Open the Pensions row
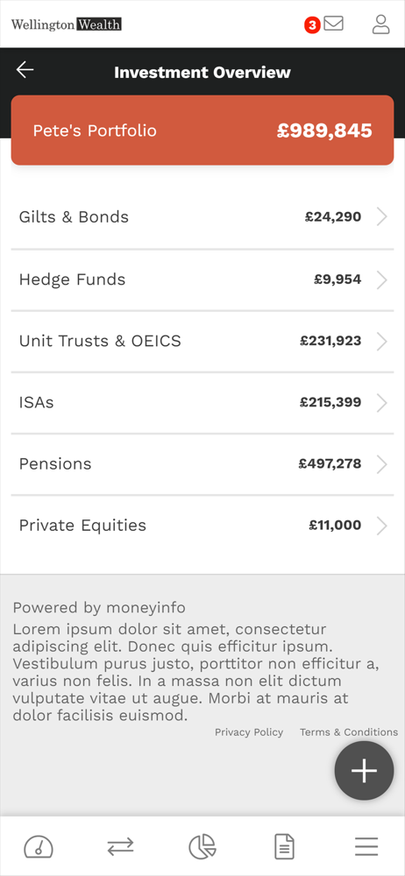Screen dimensions: 405x876 pyautogui.click(x=202, y=464)
